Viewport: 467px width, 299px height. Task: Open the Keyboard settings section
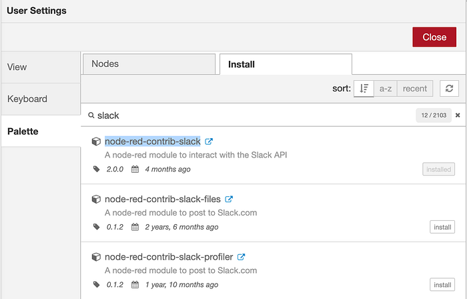(x=41, y=99)
